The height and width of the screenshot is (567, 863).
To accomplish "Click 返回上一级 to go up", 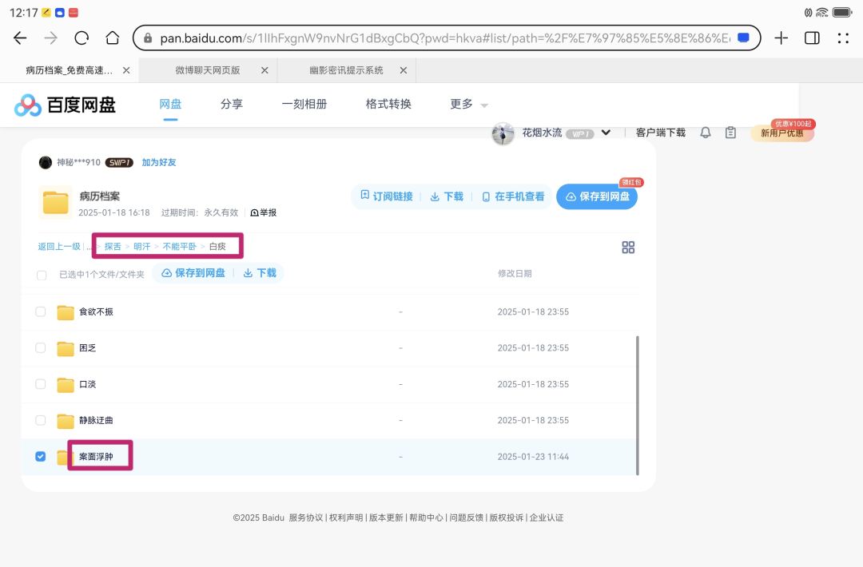I will pos(59,247).
